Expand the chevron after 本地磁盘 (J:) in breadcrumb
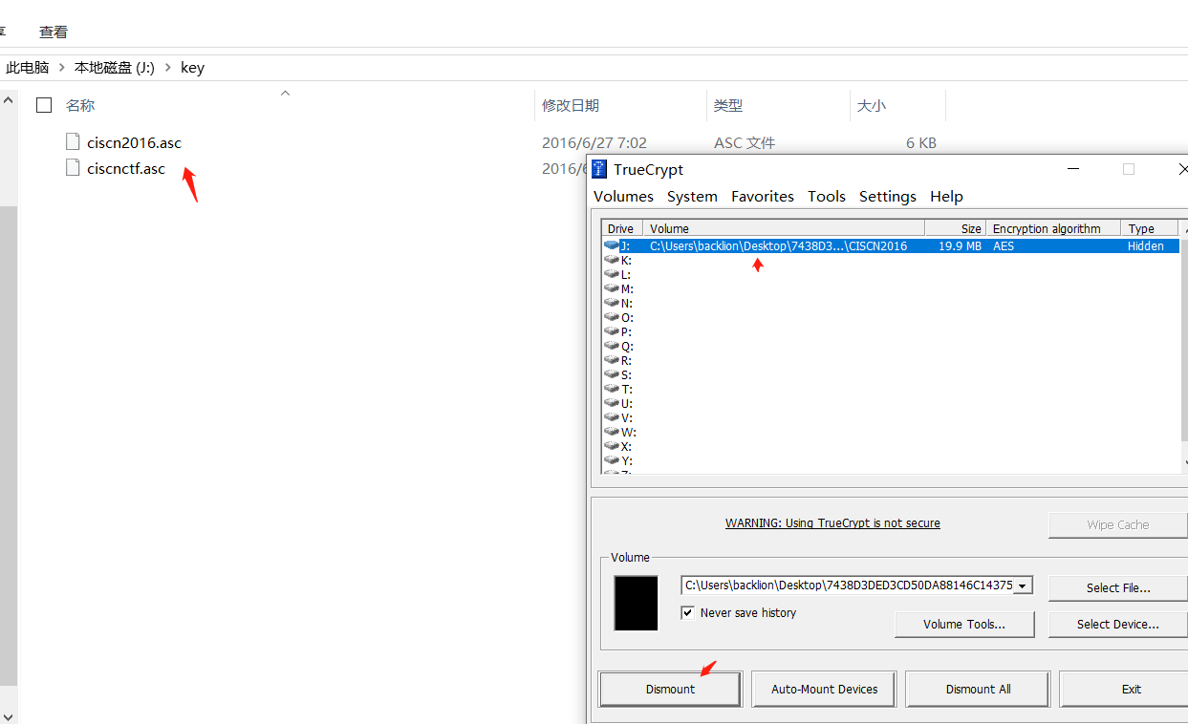1188x724 pixels. pyautogui.click(x=168, y=67)
